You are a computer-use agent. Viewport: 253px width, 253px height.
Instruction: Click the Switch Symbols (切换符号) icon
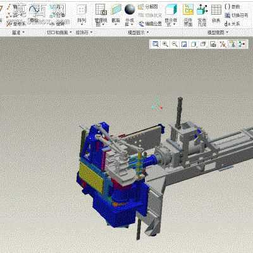click(x=227, y=15)
